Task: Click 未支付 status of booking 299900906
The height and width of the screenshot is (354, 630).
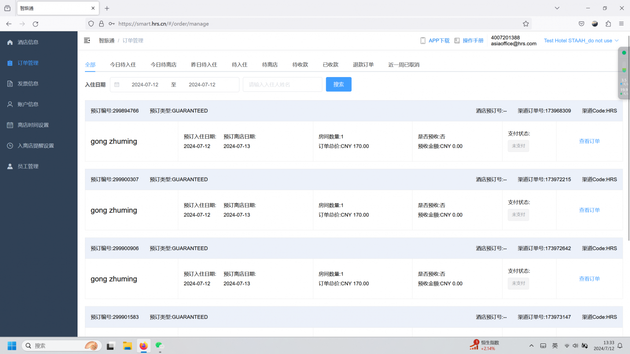Action: tap(518, 283)
